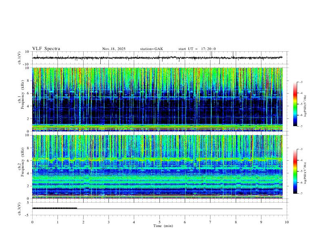
Task: Click the ch.2 spectrogram plot
Action: coord(157,167)
